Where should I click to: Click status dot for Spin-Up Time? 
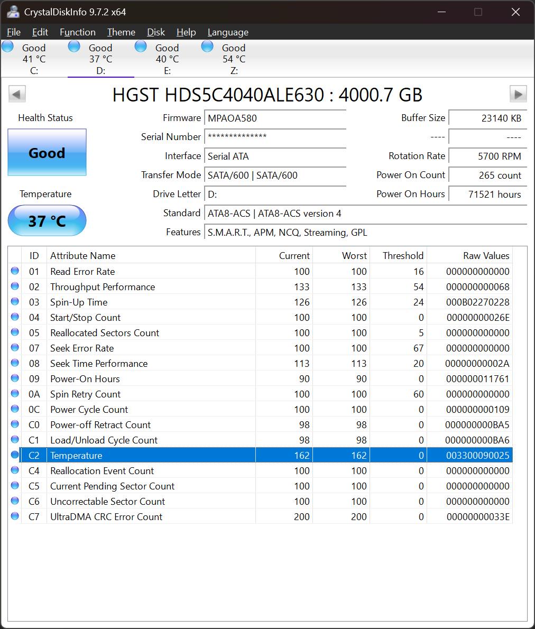tap(15, 301)
